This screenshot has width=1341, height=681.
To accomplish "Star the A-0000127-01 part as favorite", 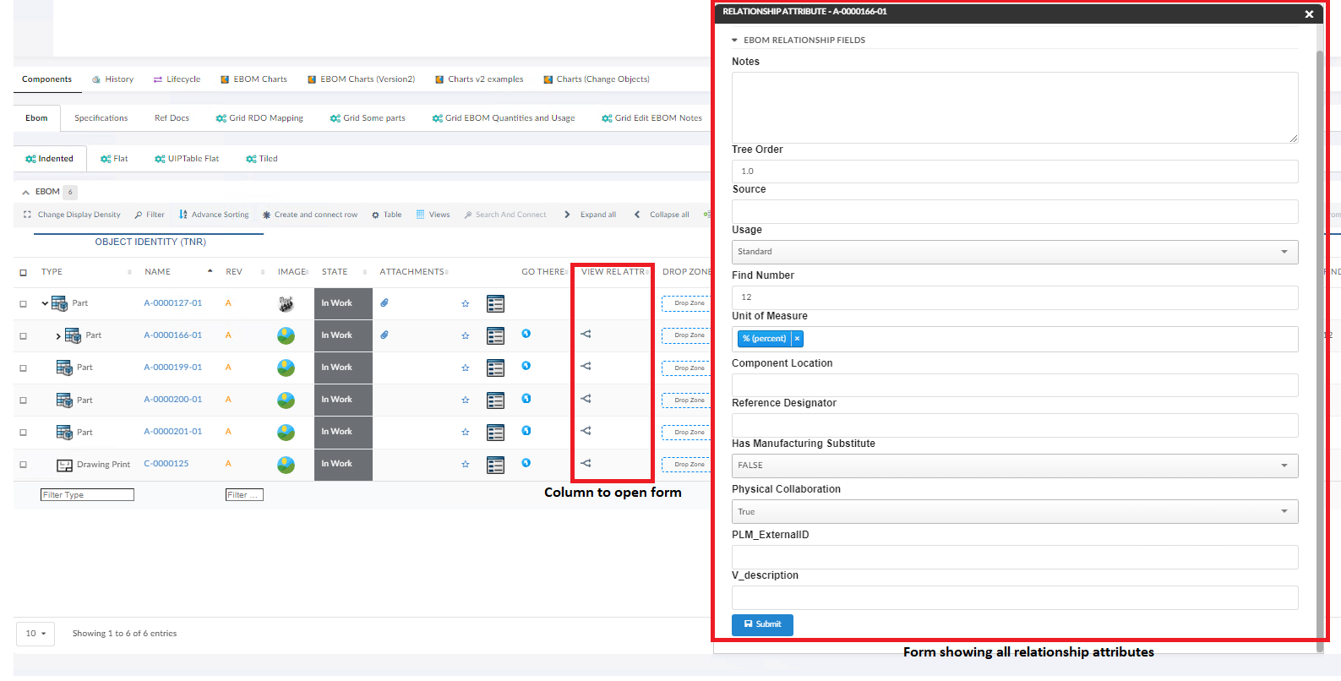I will pos(465,304).
